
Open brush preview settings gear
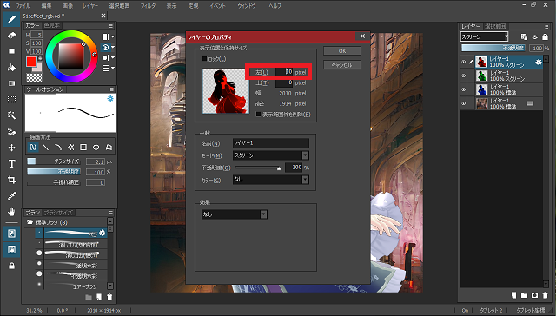click(110, 98)
